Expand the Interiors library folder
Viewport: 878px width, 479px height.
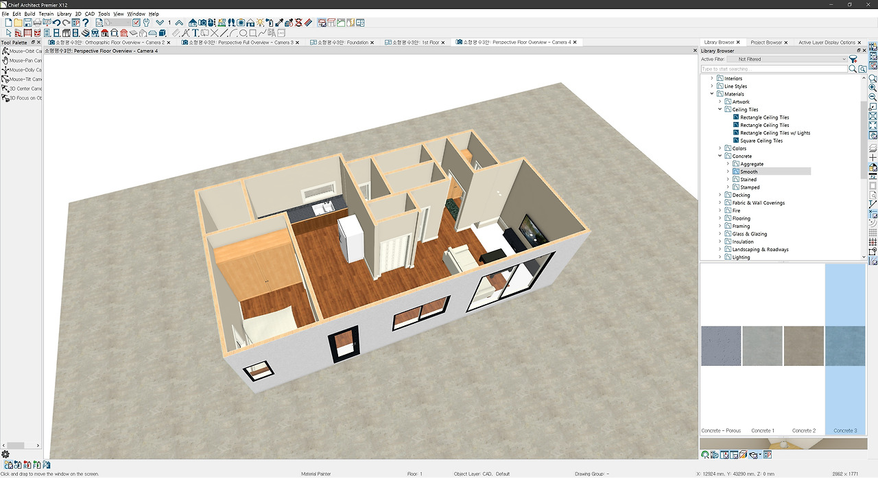coord(712,78)
